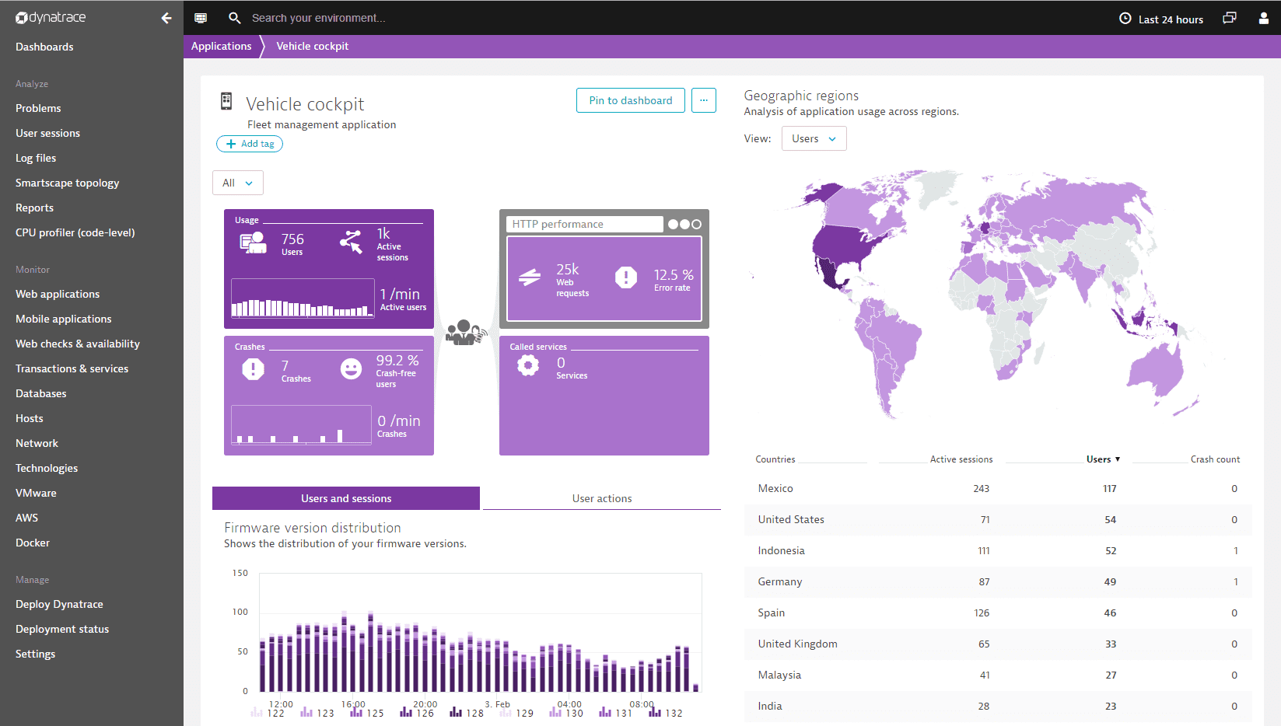Screen dimensions: 1281x726
Task: Click the Active users mini bar chart
Action: coord(303,298)
